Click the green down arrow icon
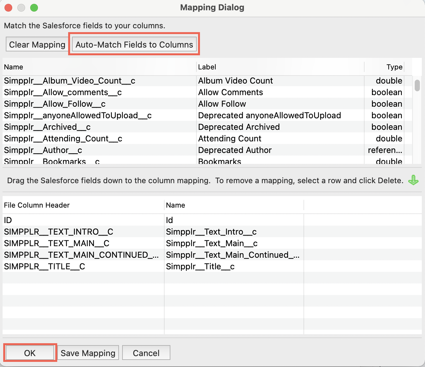The height and width of the screenshot is (367, 425). pos(413,180)
